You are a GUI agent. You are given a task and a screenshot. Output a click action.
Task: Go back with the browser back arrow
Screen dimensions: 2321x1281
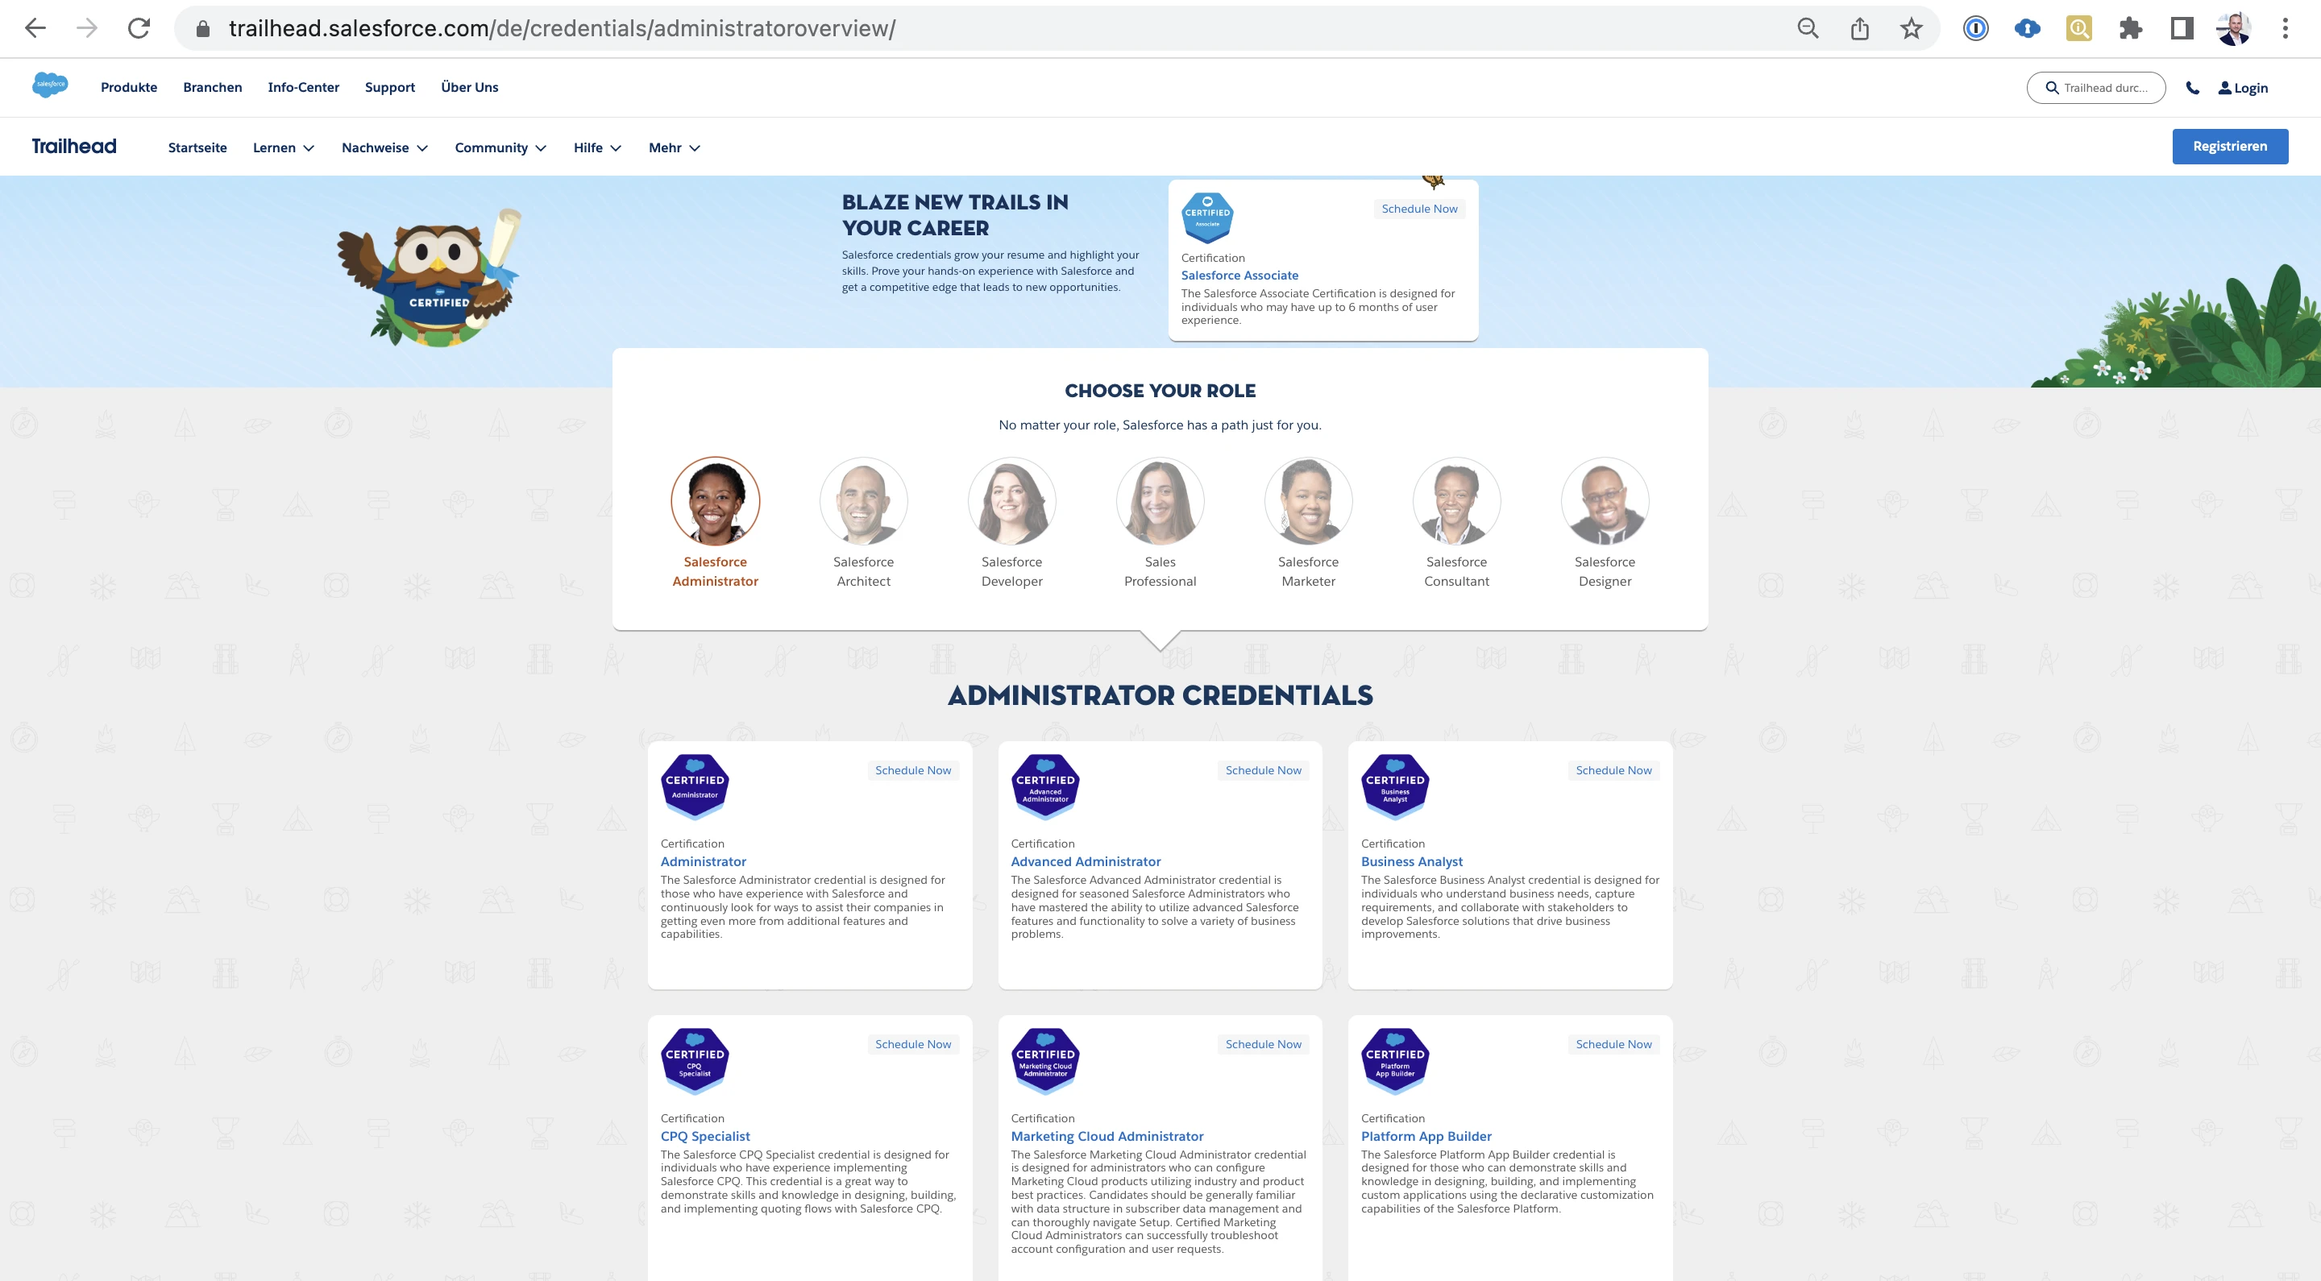click(35, 29)
